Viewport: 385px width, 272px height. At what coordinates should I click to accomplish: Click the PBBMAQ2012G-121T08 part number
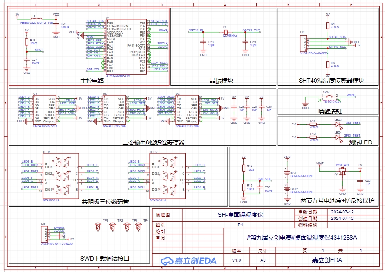pyautogui.click(x=36, y=22)
